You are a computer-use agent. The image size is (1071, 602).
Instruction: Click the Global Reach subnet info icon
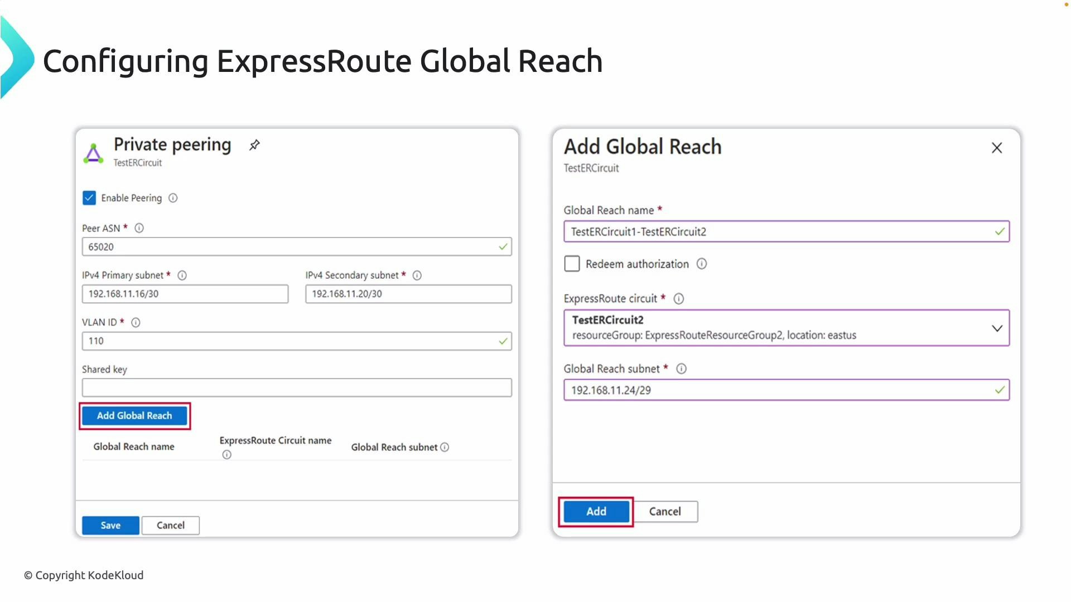(x=681, y=368)
